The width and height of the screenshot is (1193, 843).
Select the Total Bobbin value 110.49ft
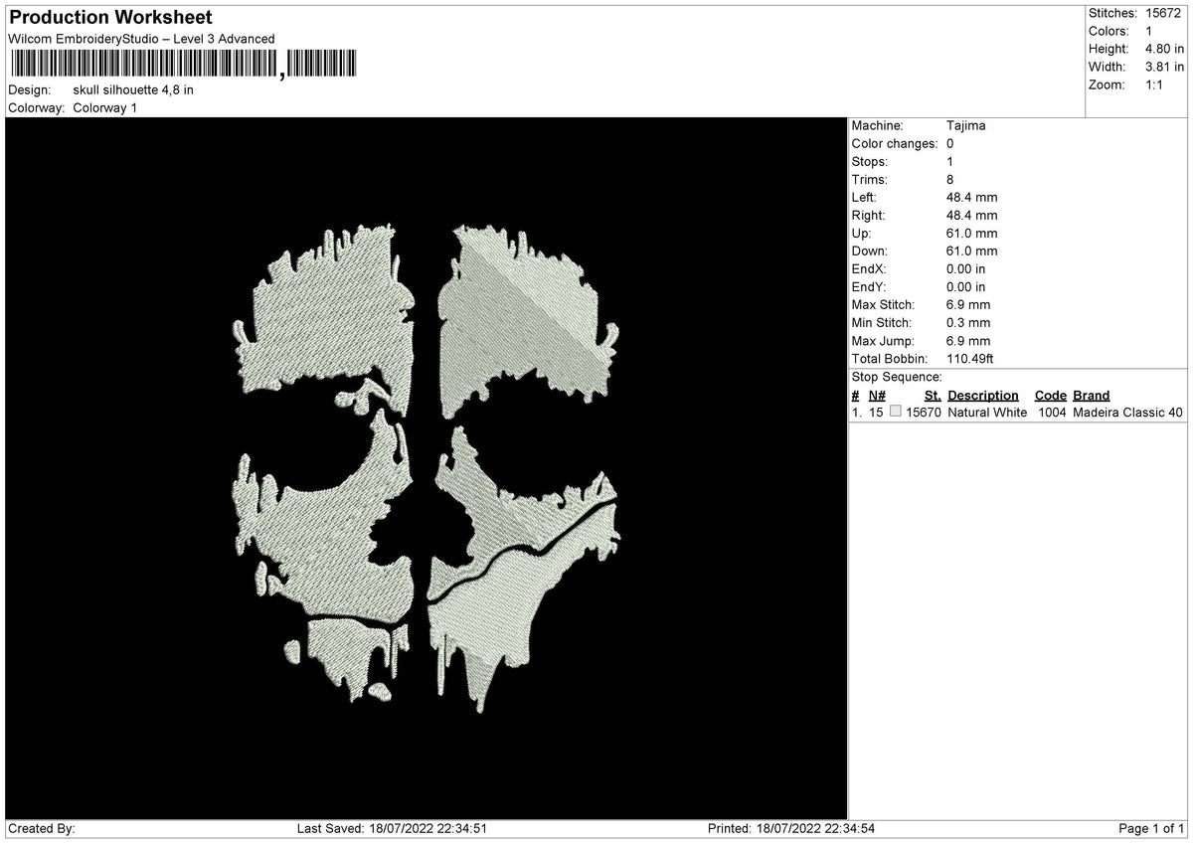click(970, 358)
